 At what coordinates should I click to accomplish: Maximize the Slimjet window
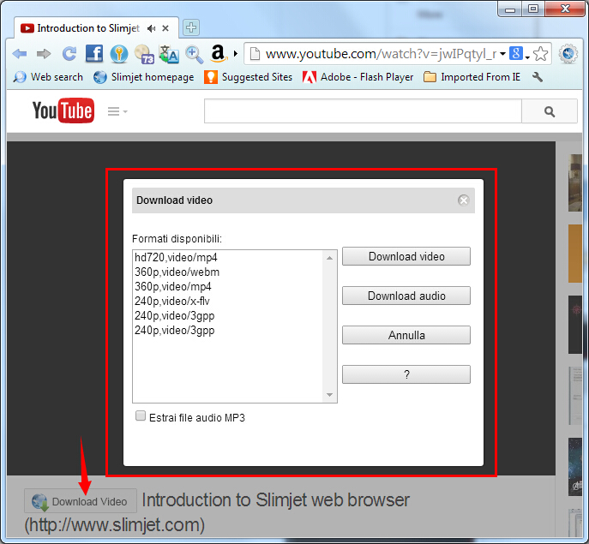pyautogui.click(x=533, y=9)
